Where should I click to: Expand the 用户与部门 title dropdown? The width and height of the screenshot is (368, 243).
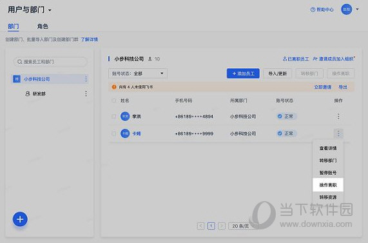[x=50, y=10]
